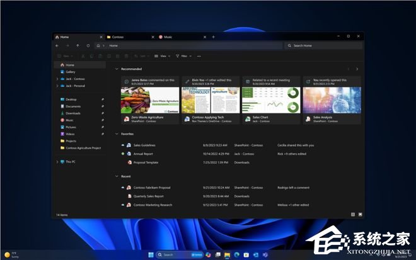Unpin Desktop using its pin icon
Screen dimensions: 416x260
102,99
